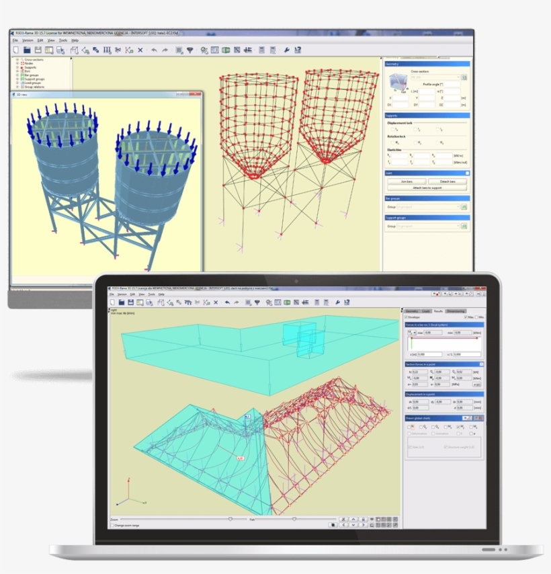Toggle the Envelope checkbox in Results
551x574 pixels.
click(x=407, y=317)
